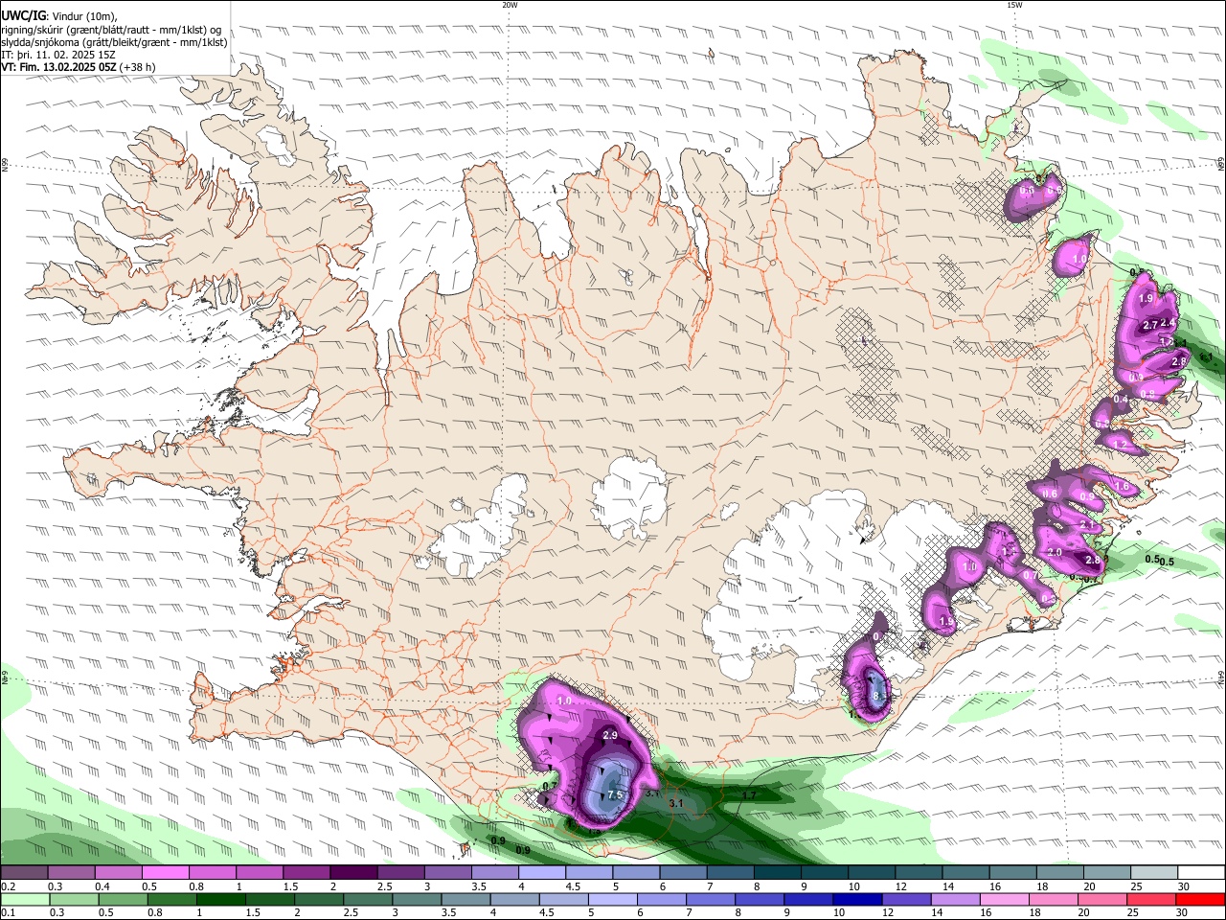Image resolution: width=1226 pixels, height=920 pixels.
Task: Pick the darkest purple 2 snow legend swatch
Action: (x=353, y=873)
